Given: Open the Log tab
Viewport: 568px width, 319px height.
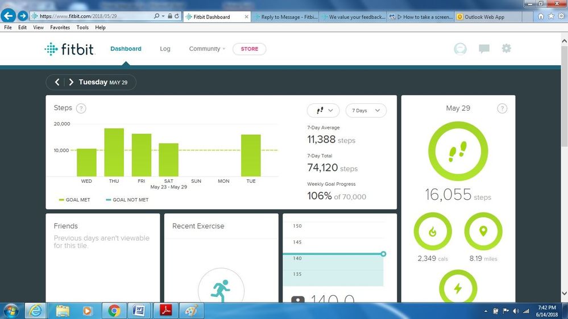Looking at the screenshot, I should click(165, 49).
